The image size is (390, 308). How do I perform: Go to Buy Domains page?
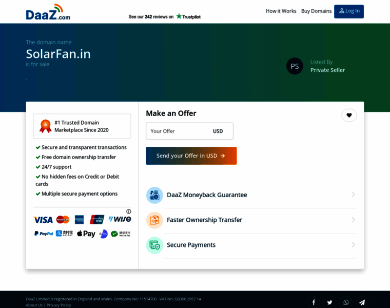(316, 11)
